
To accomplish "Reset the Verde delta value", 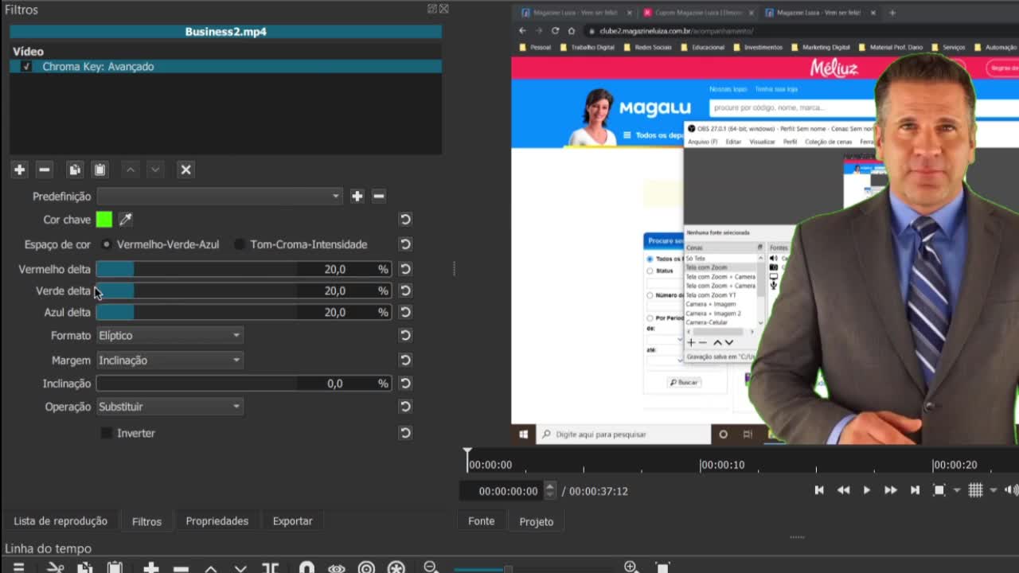I will point(405,290).
